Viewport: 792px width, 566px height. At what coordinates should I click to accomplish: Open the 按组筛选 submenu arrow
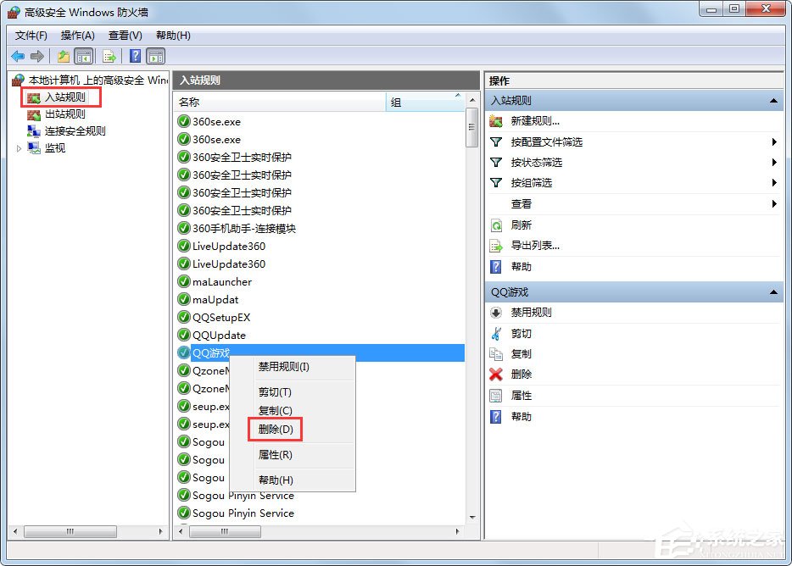(774, 183)
